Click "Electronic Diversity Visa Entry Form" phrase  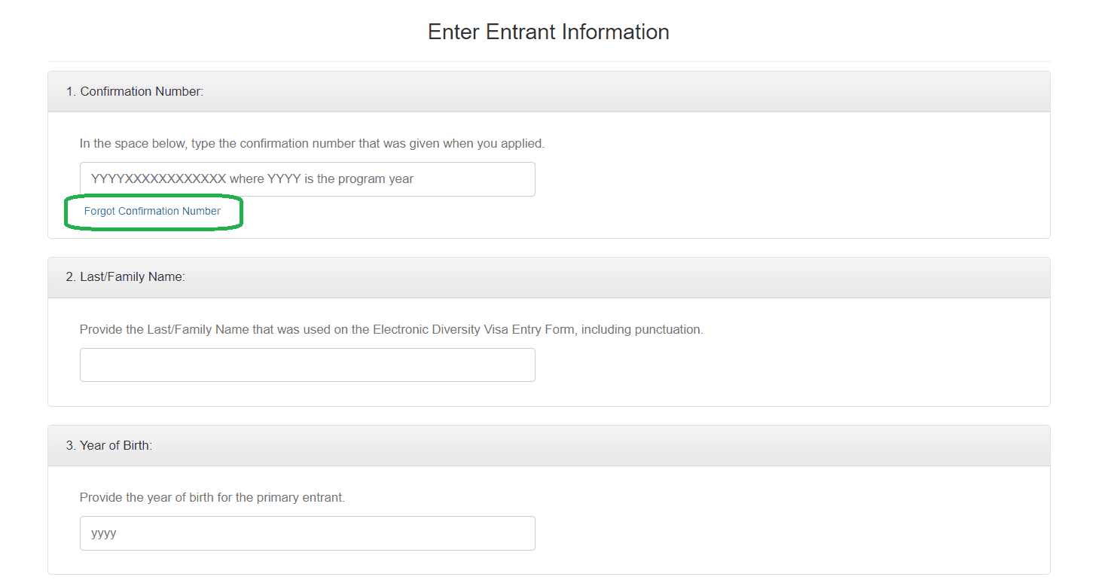pyautogui.click(x=475, y=329)
